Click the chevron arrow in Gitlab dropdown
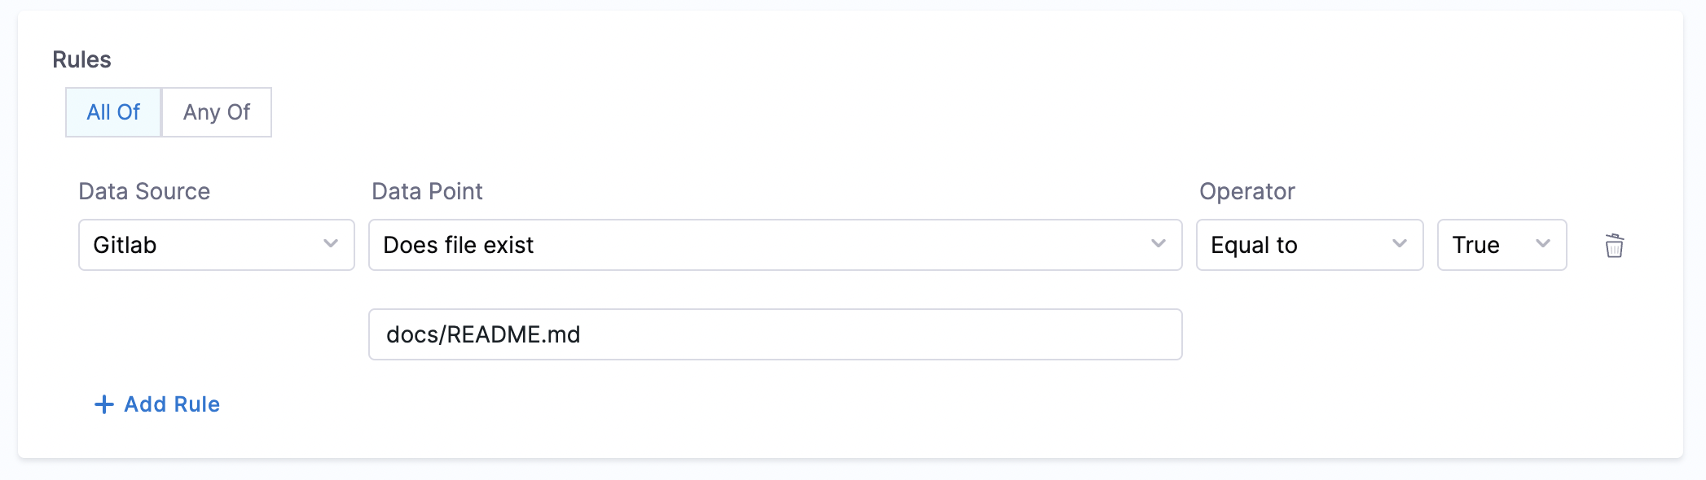Viewport: 1706px width, 480px height. [x=330, y=244]
